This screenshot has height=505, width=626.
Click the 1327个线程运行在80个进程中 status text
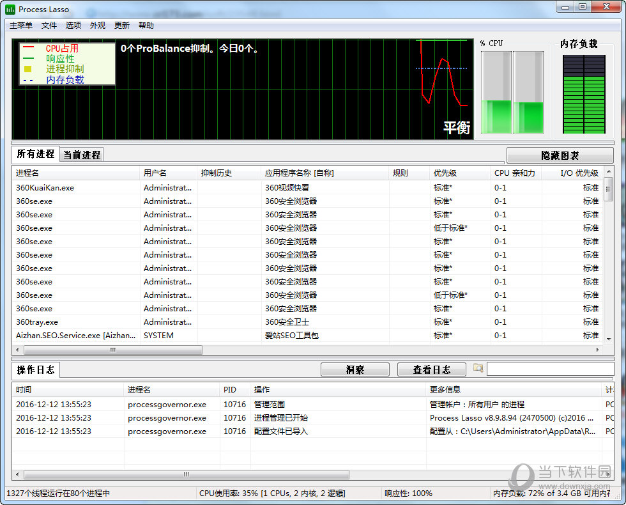[58, 493]
